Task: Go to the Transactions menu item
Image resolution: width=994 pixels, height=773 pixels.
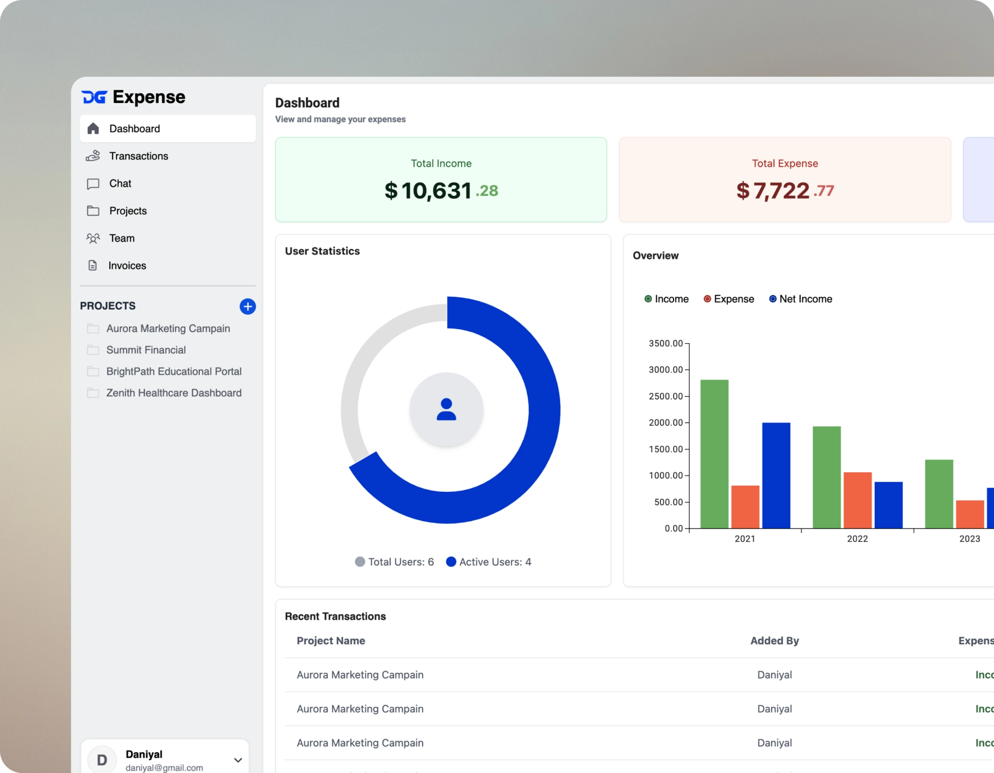Action: pos(139,156)
